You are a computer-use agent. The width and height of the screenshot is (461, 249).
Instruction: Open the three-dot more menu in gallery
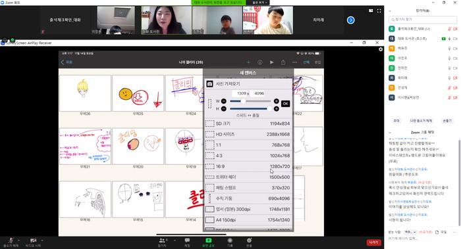click(294, 62)
